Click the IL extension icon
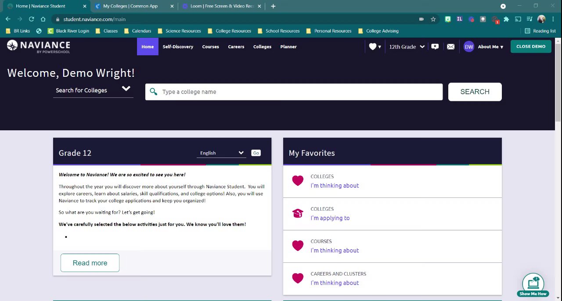 (459, 19)
